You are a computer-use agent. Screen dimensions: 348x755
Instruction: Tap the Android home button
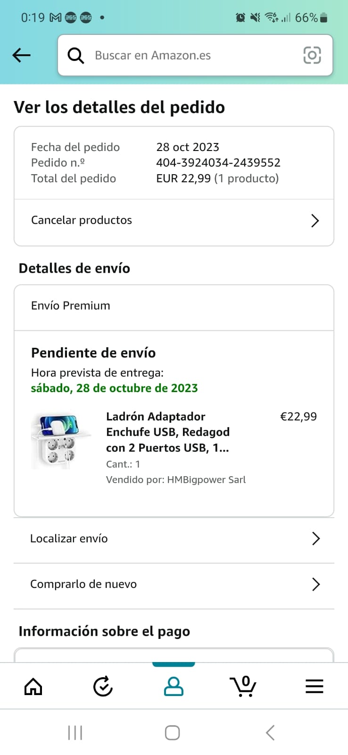(172, 733)
